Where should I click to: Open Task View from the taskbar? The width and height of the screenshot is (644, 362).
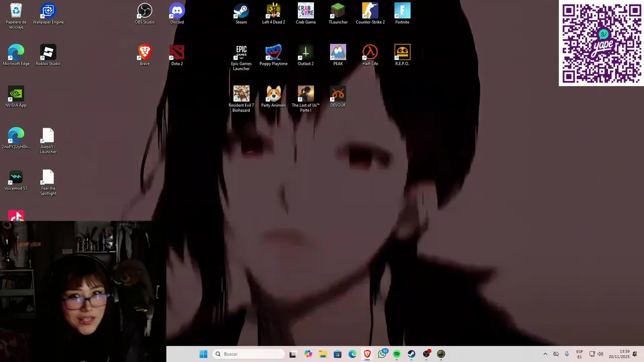click(x=293, y=354)
